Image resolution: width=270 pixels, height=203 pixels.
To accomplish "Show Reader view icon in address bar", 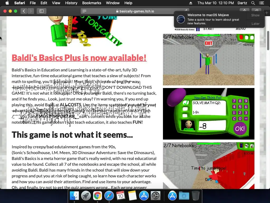I will point(84,11).
